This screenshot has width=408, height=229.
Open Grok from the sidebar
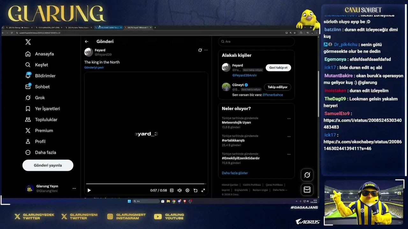[x=35, y=98]
